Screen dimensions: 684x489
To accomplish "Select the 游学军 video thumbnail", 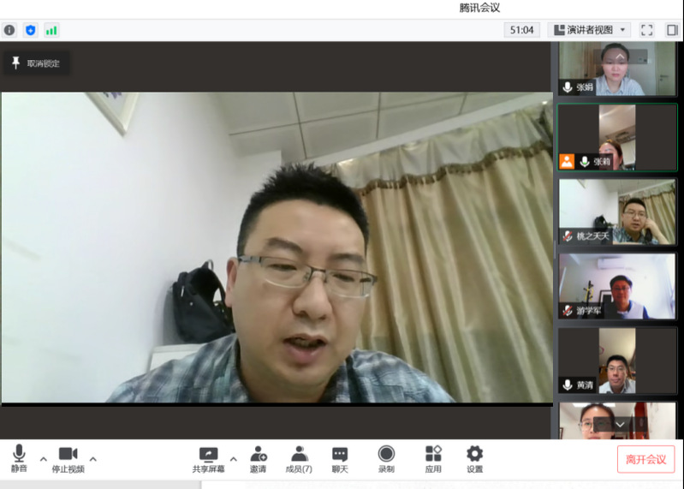I will [x=616, y=286].
